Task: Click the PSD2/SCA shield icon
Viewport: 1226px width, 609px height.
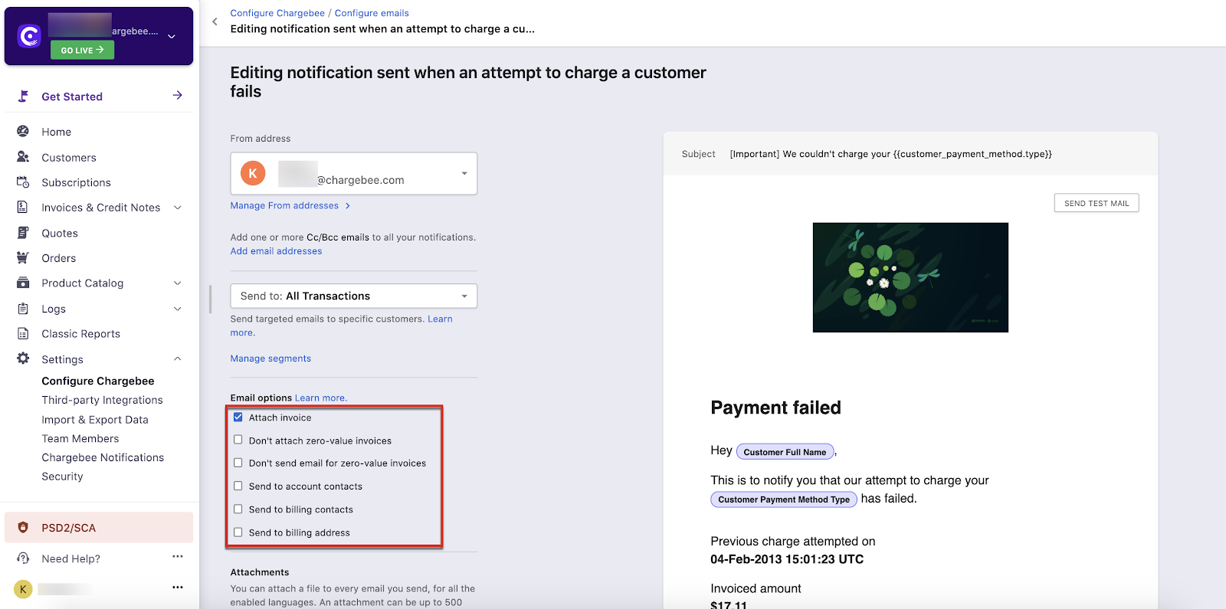Action: point(23,527)
